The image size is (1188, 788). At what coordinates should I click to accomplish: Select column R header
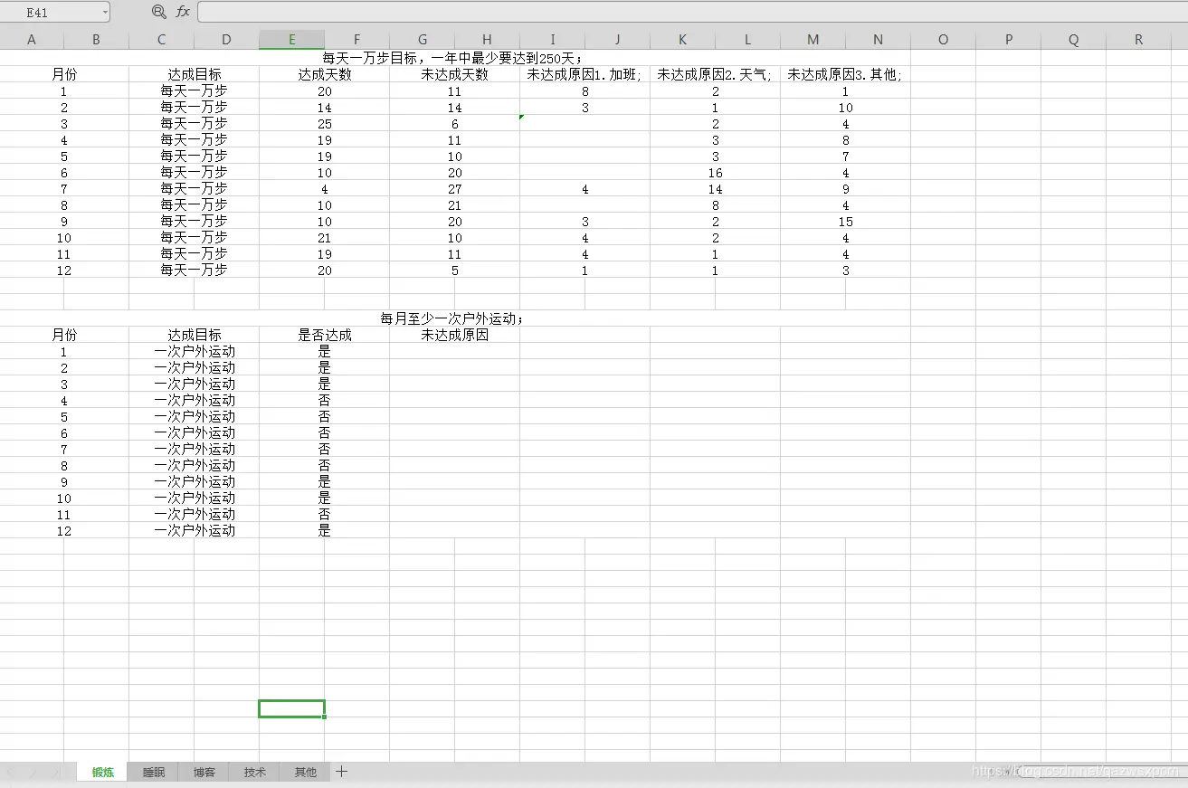[x=1138, y=40]
